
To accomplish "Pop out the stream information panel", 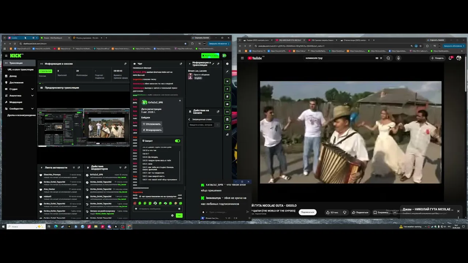I will pyautogui.click(x=218, y=64).
